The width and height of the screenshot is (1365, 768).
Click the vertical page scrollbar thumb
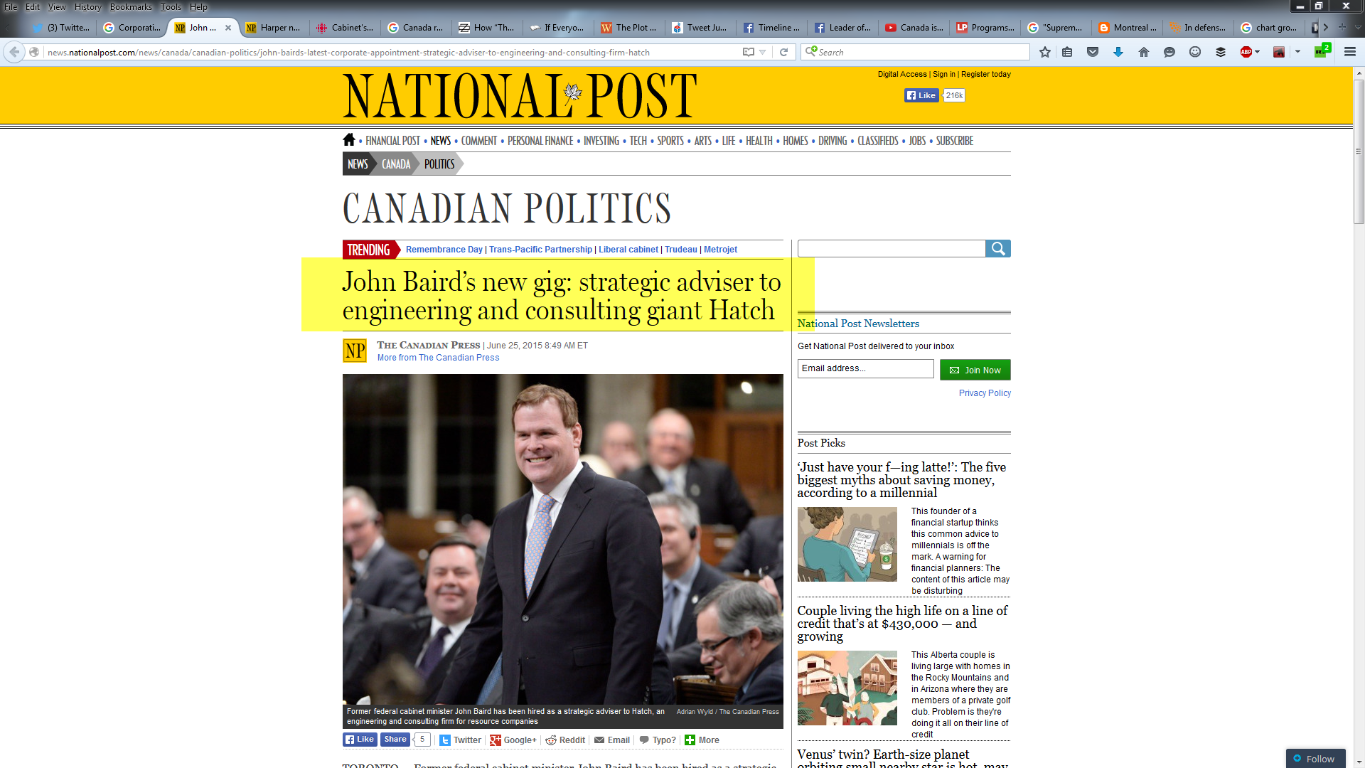pyautogui.click(x=1359, y=149)
